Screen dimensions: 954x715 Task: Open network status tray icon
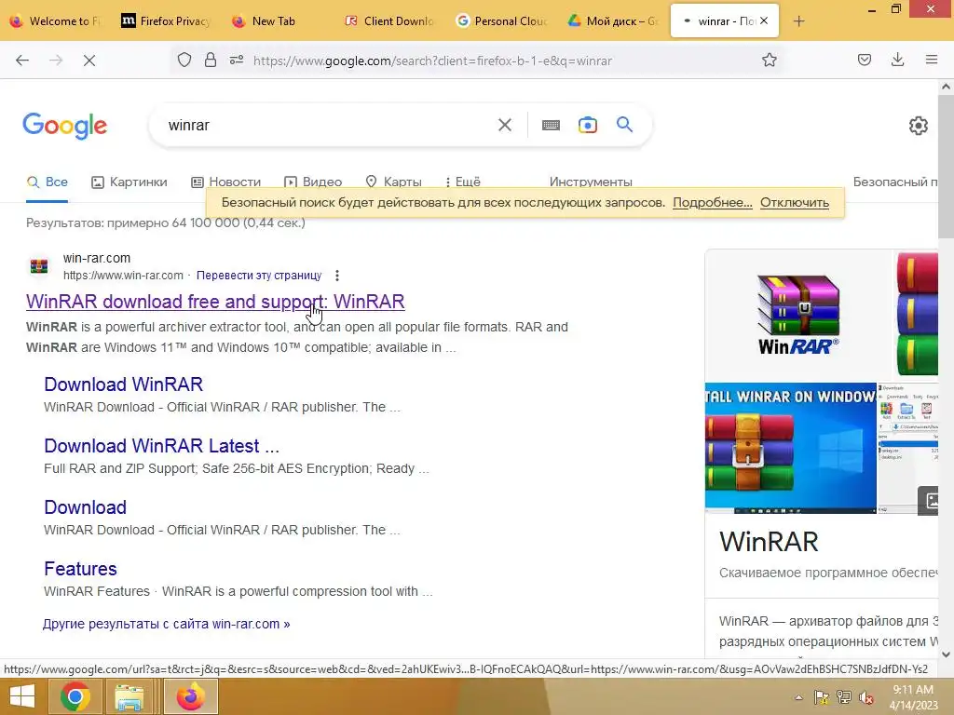tap(844, 697)
